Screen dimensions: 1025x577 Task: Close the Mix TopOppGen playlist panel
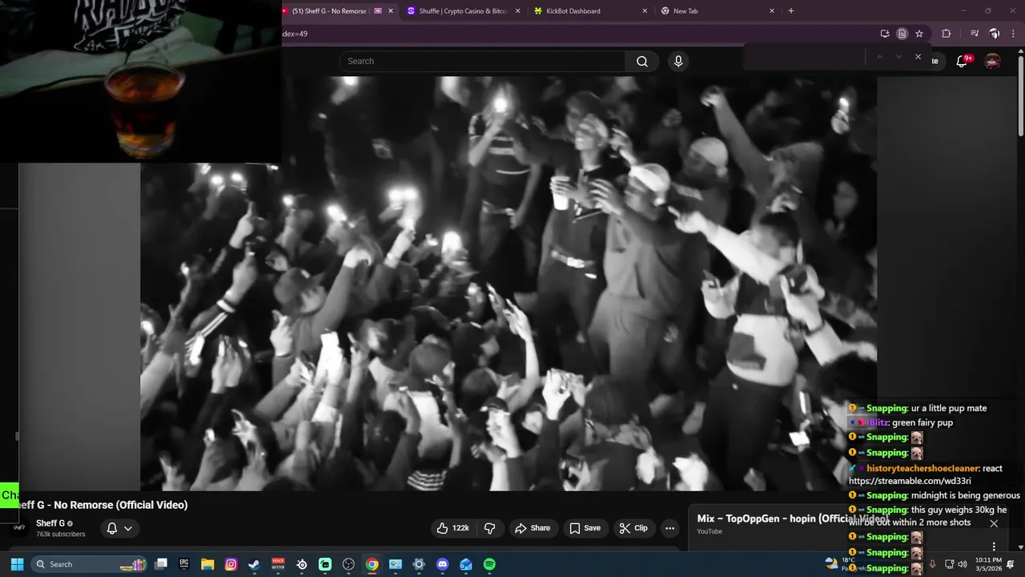tap(994, 523)
